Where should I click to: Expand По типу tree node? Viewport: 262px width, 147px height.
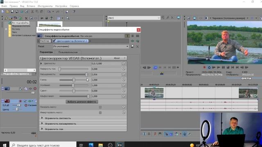(6, 29)
